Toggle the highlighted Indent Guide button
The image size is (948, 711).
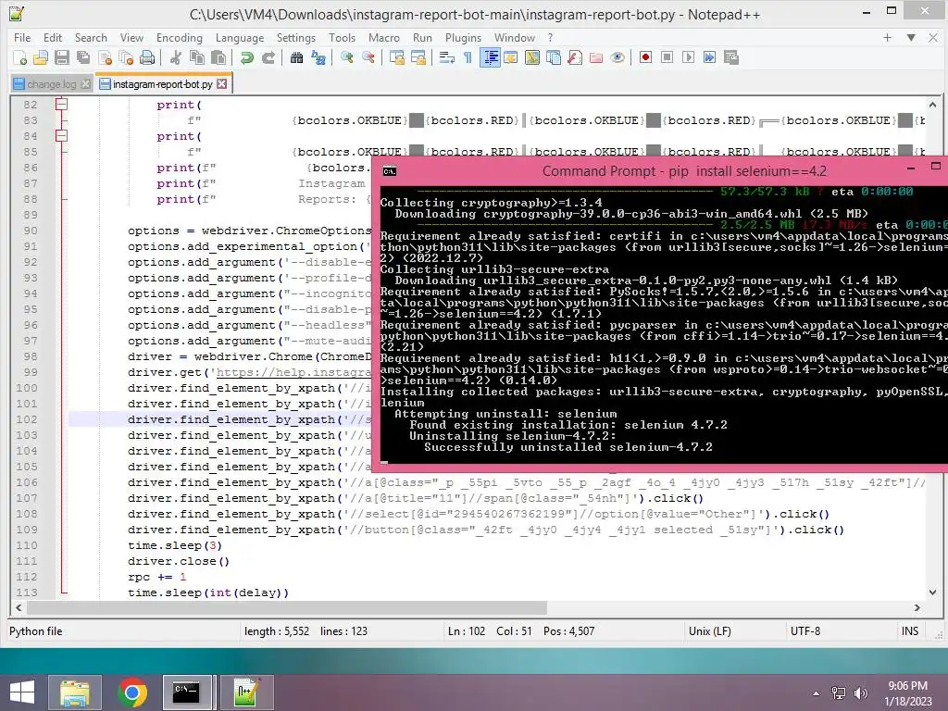tap(490, 57)
